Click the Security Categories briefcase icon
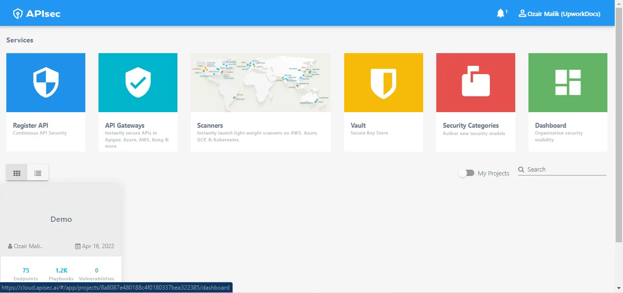The width and height of the screenshot is (623, 293). pyautogui.click(x=475, y=82)
